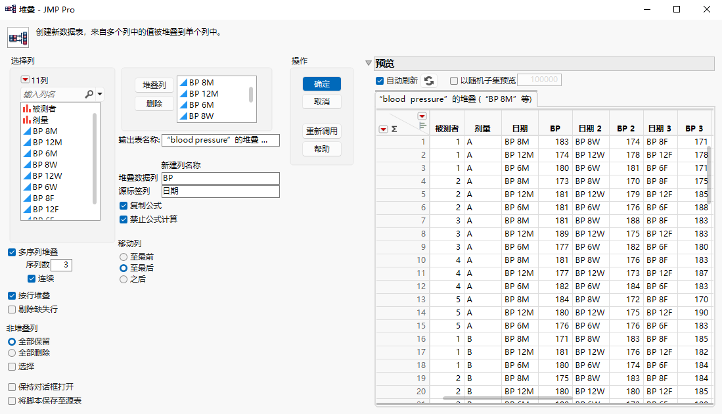Click the preview table tab title
This screenshot has width=722, height=414.
coord(455,99)
